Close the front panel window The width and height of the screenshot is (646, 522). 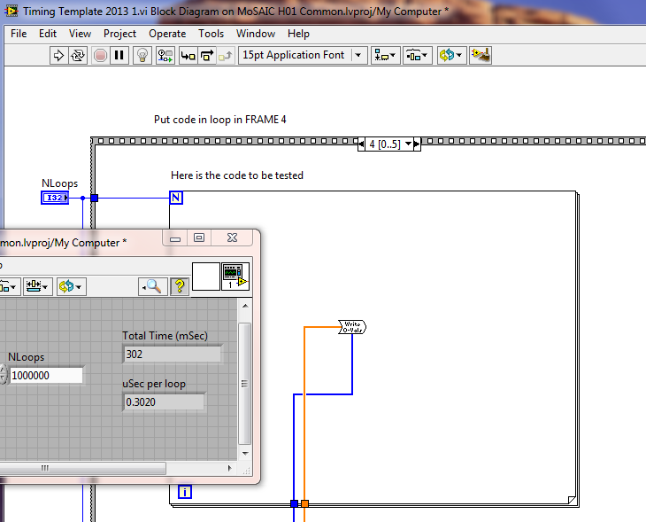click(x=232, y=238)
